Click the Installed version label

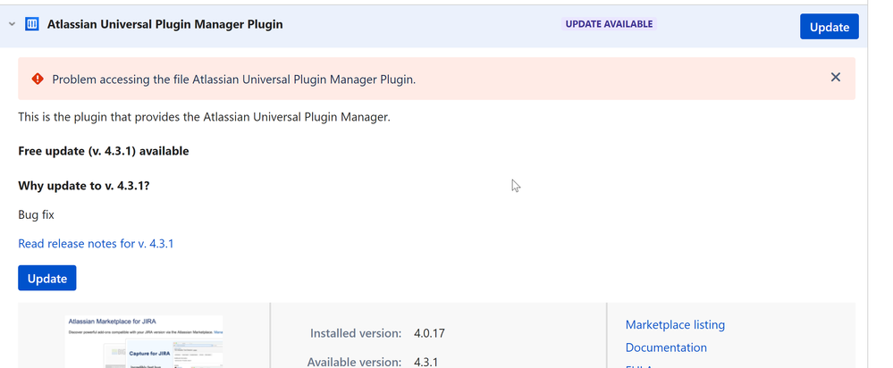coord(356,333)
